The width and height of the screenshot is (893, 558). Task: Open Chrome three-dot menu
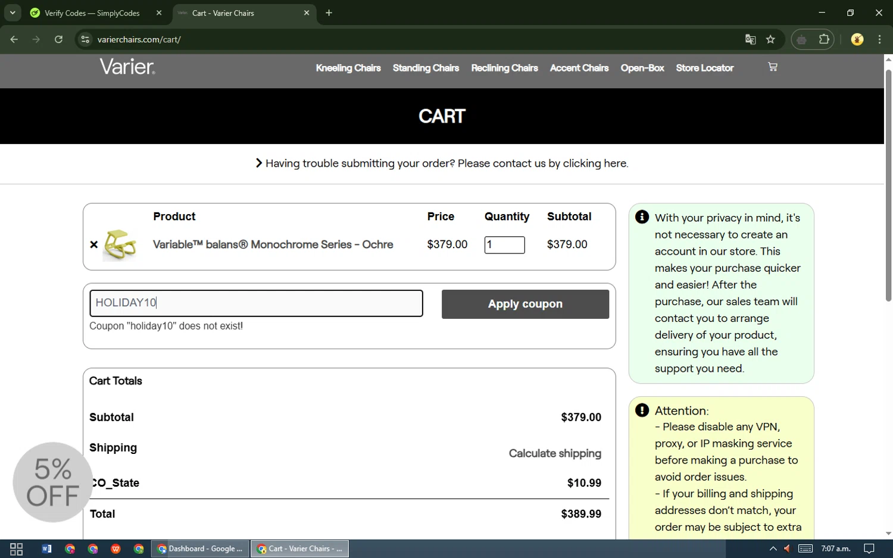click(x=880, y=39)
